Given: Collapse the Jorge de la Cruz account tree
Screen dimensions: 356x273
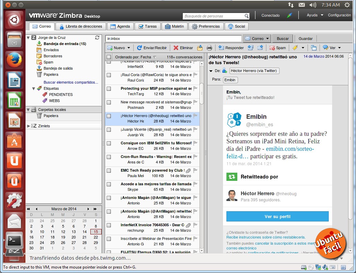Looking at the screenshot, I should (x=28, y=38).
